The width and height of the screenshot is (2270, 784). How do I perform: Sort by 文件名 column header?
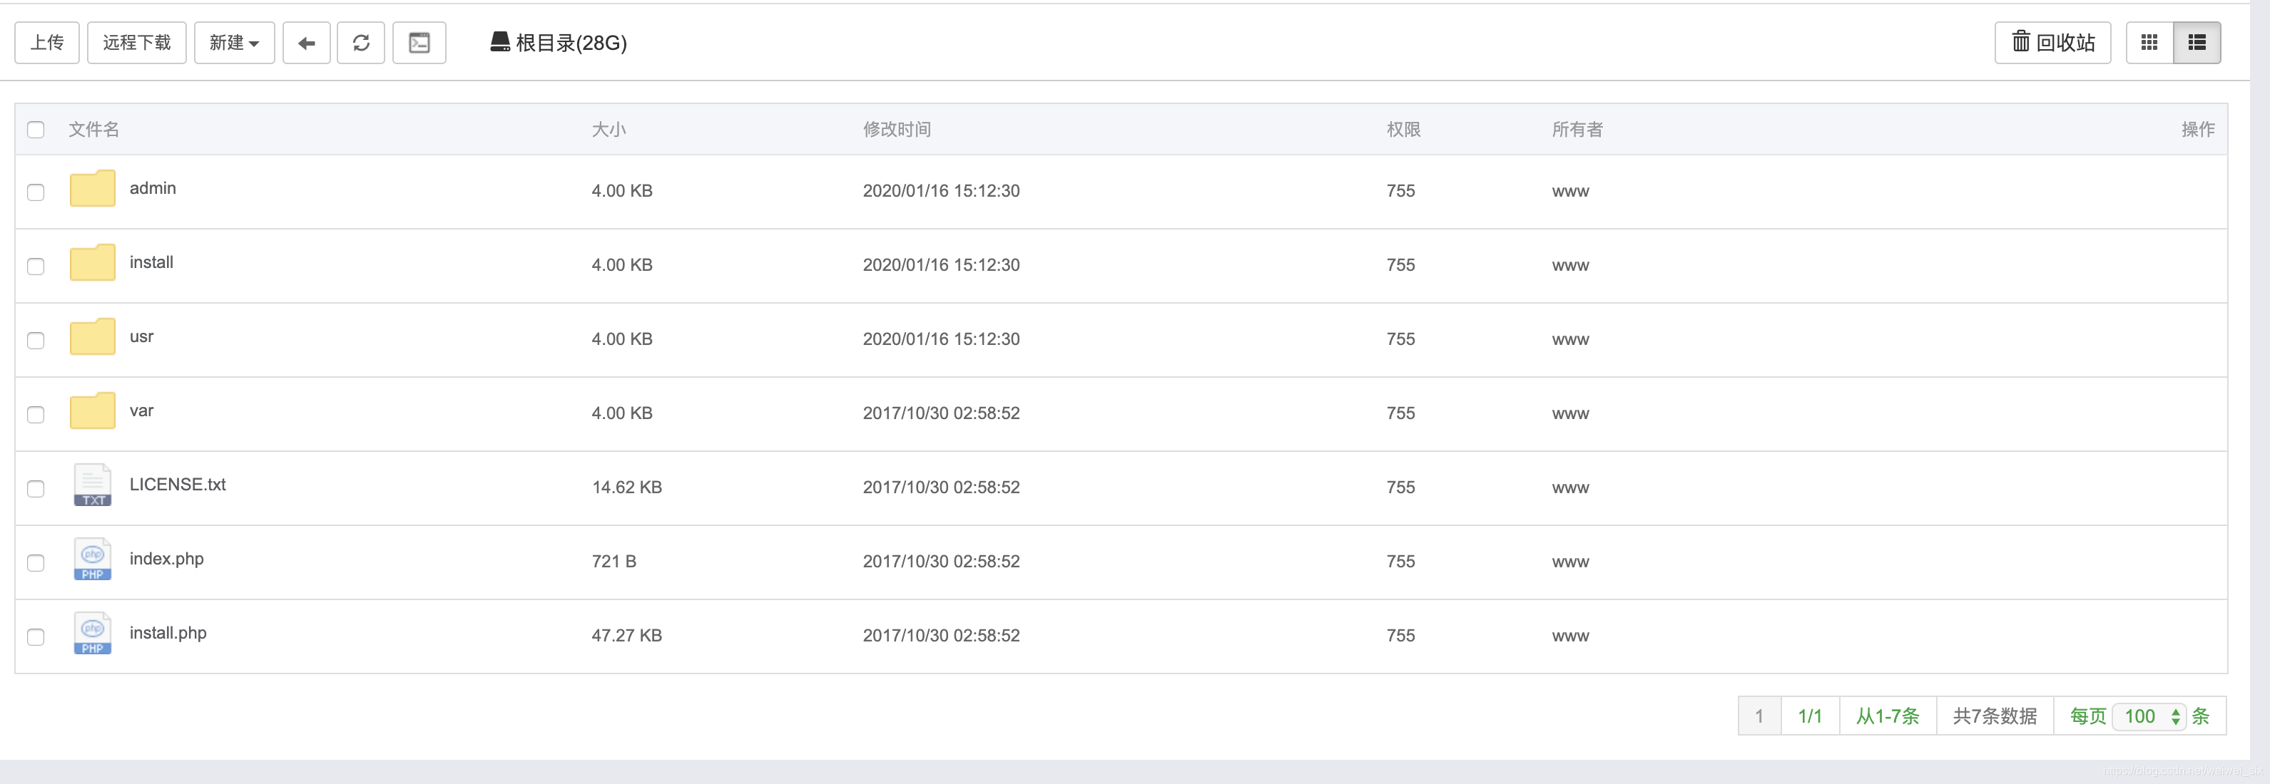point(93,130)
